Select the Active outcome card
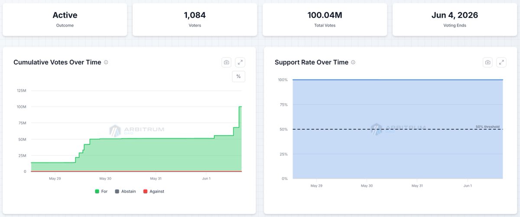Image resolution: width=520 pixels, height=217 pixels. (65, 19)
